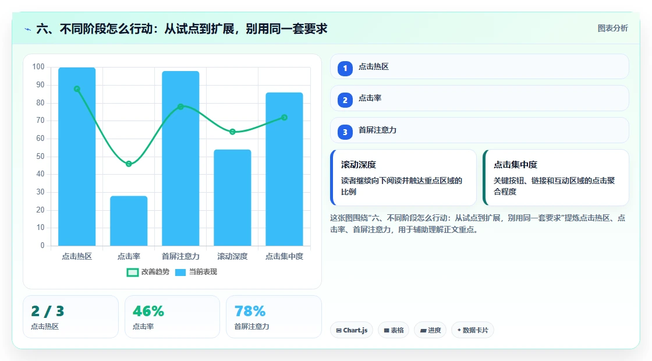
Task: Click the 滚动深度 bar in chart
Action: [232, 197]
